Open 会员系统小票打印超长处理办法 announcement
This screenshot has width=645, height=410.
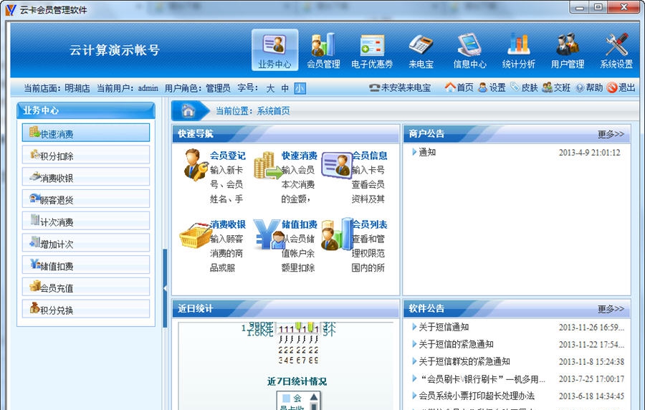[x=477, y=396]
